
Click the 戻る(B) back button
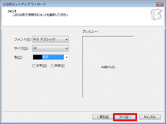103,117
